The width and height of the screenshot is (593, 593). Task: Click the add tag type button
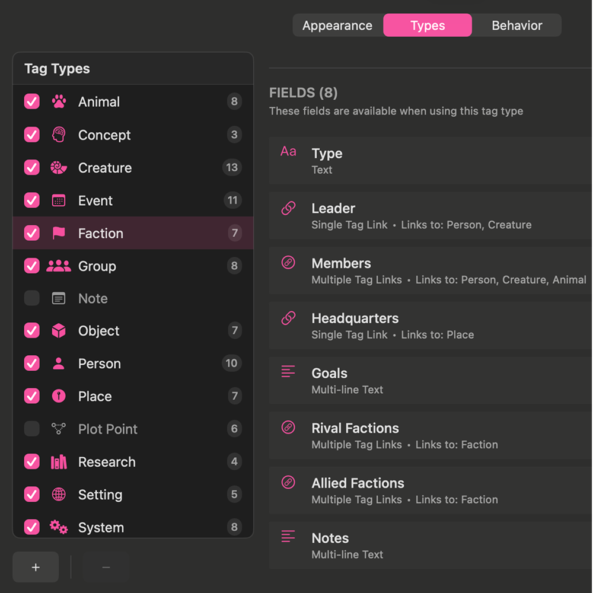click(35, 567)
